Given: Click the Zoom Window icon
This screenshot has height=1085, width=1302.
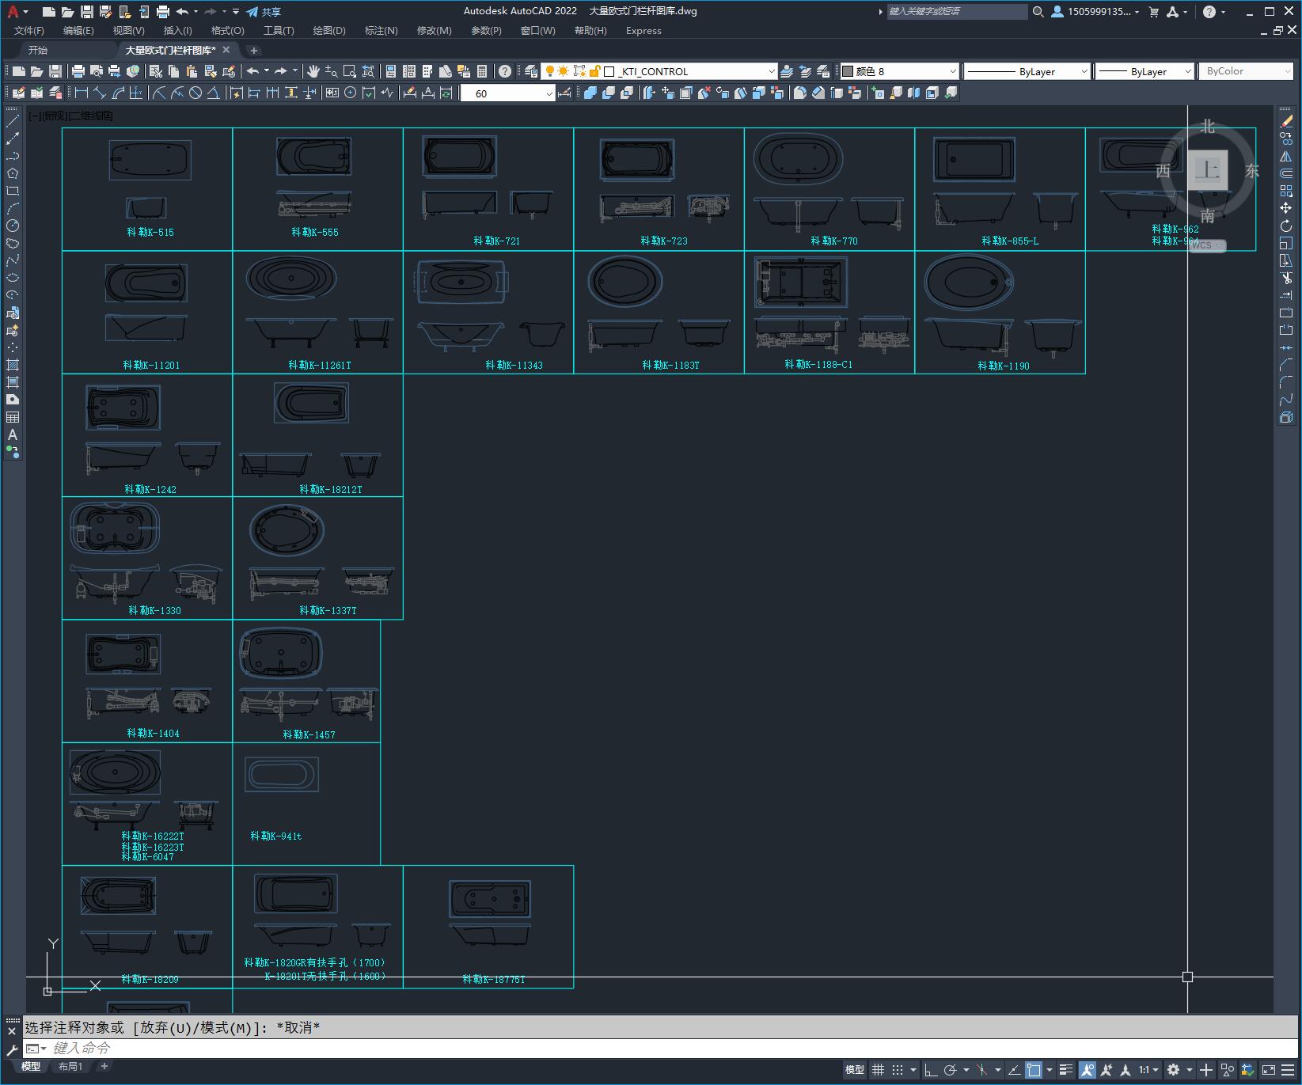Looking at the screenshot, I should [349, 71].
